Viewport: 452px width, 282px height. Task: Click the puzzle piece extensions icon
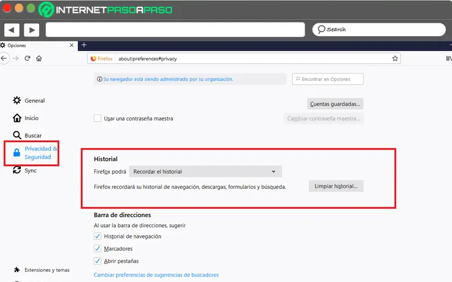coord(17,270)
